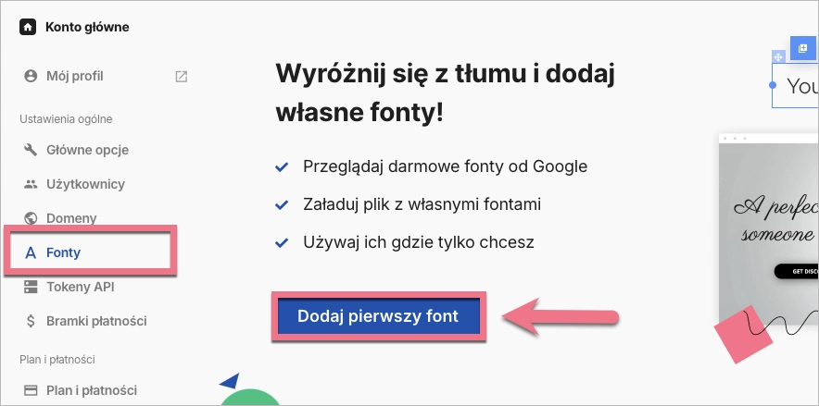Image resolution: width=819 pixels, height=406 pixels.
Task: Click the Przeglądaj darmowe fonty od Google text
Action: pyautogui.click(x=445, y=166)
